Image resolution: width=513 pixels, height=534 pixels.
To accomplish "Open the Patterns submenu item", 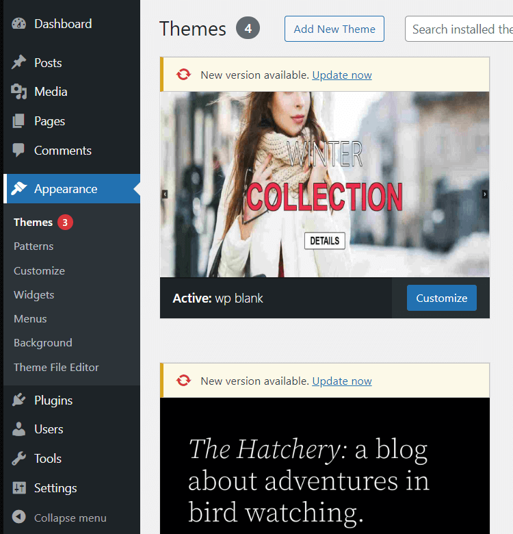I will click(x=34, y=246).
